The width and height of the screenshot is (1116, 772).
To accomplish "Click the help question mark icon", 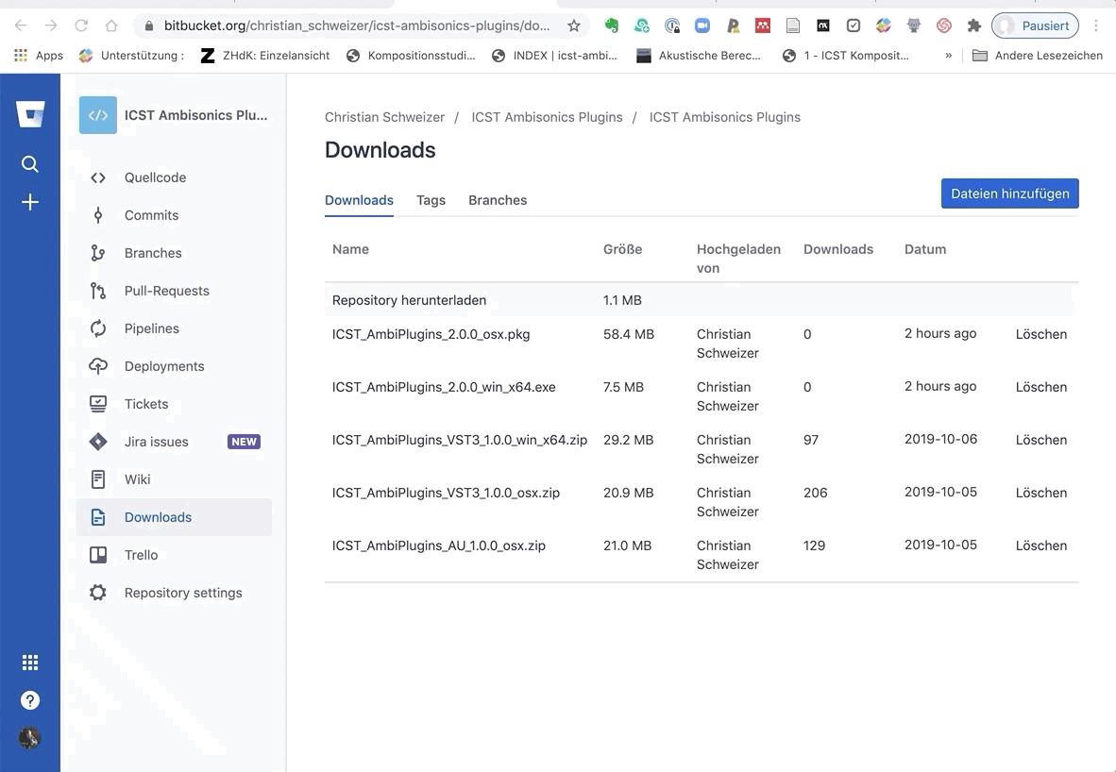I will point(30,700).
